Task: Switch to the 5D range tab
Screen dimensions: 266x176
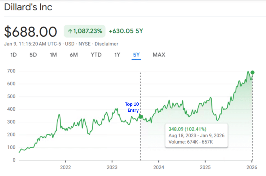Action: point(33,55)
